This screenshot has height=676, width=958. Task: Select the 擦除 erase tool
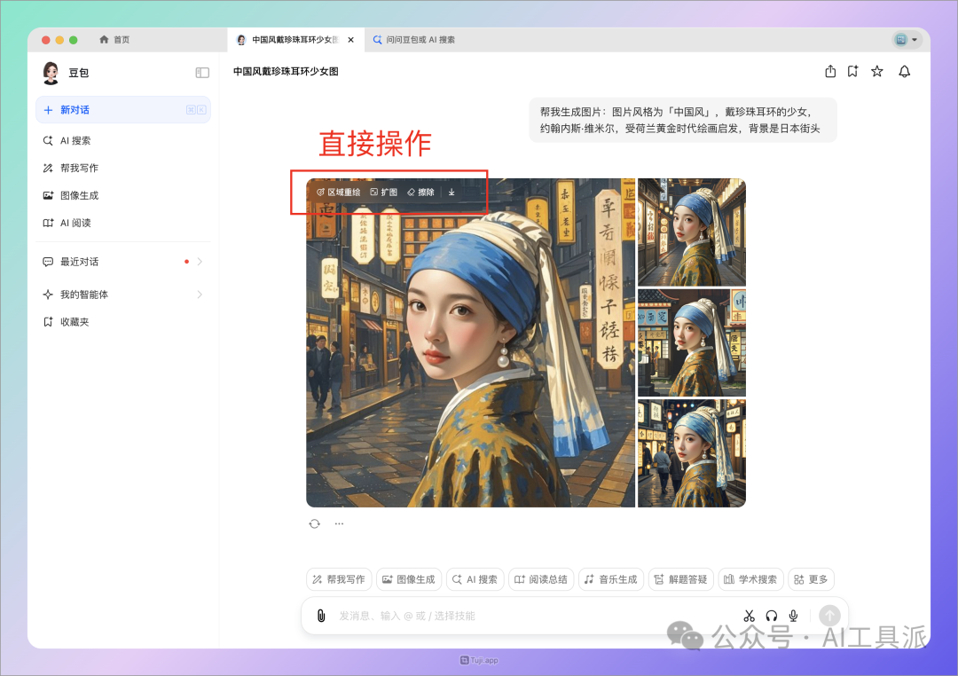(420, 191)
